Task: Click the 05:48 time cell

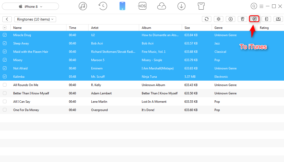Action: pos(72,77)
